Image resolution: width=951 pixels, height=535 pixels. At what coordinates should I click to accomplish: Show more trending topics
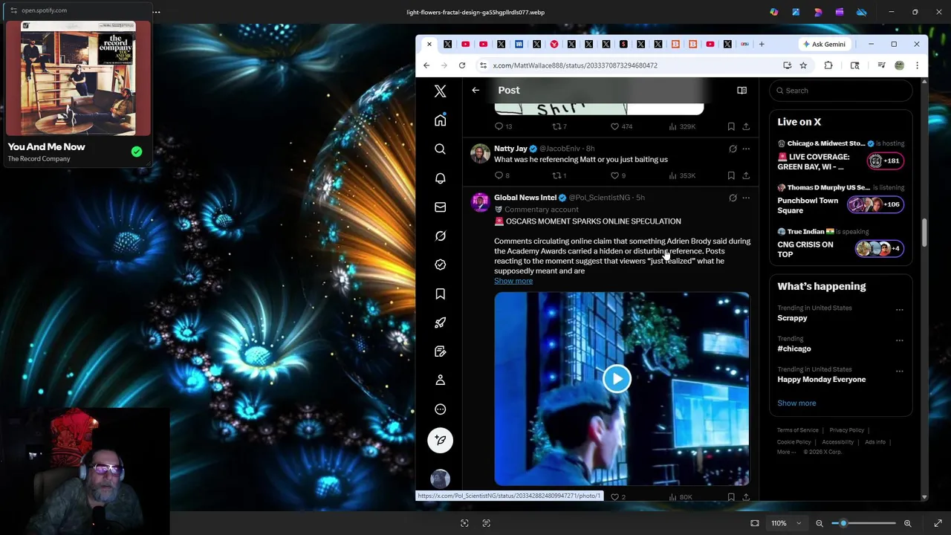(x=796, y=403)
